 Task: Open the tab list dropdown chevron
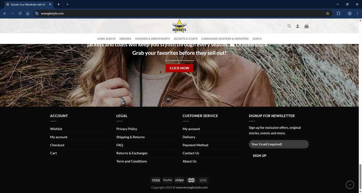pos(67,4)
